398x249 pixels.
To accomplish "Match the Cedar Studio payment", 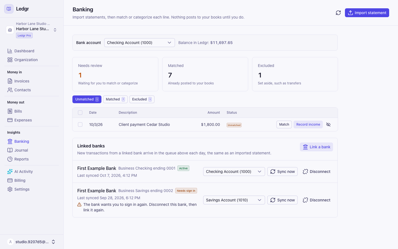I will pos(284,124).
